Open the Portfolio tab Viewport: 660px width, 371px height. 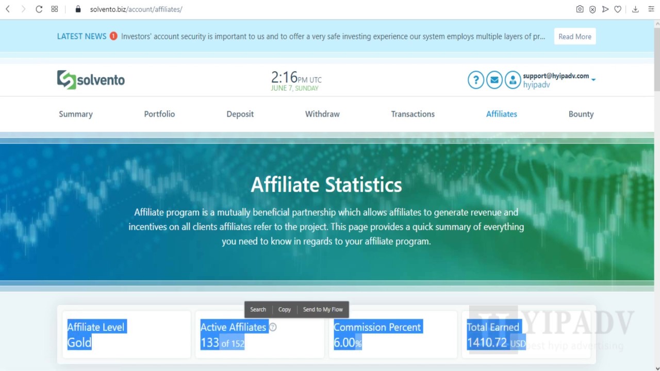point(159,114)
